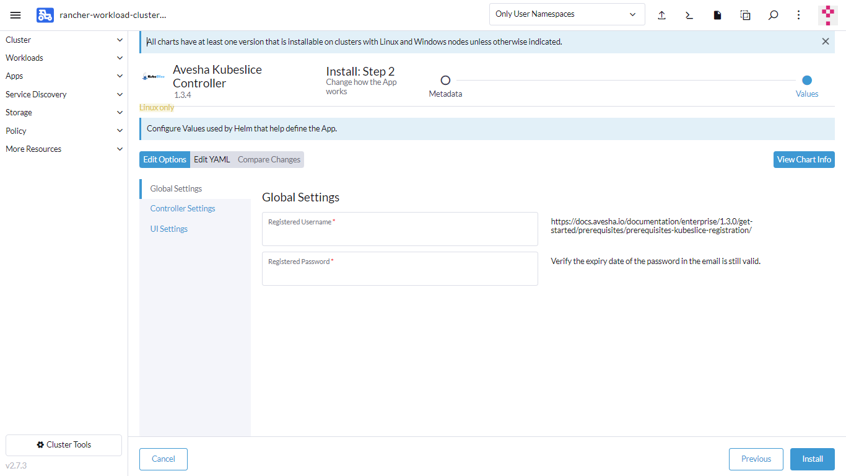Expand the Policy sidebar section
This screenshot has width=846, height=476.
tap(64, 131)
